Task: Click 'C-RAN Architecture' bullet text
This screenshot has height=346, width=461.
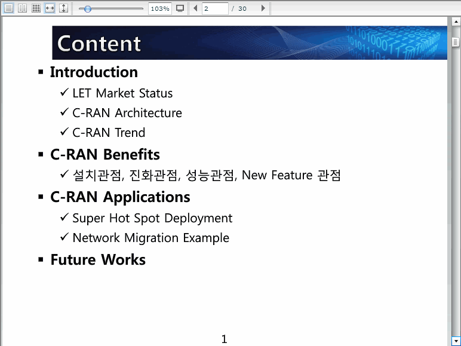Action: (x=127, y=113)
